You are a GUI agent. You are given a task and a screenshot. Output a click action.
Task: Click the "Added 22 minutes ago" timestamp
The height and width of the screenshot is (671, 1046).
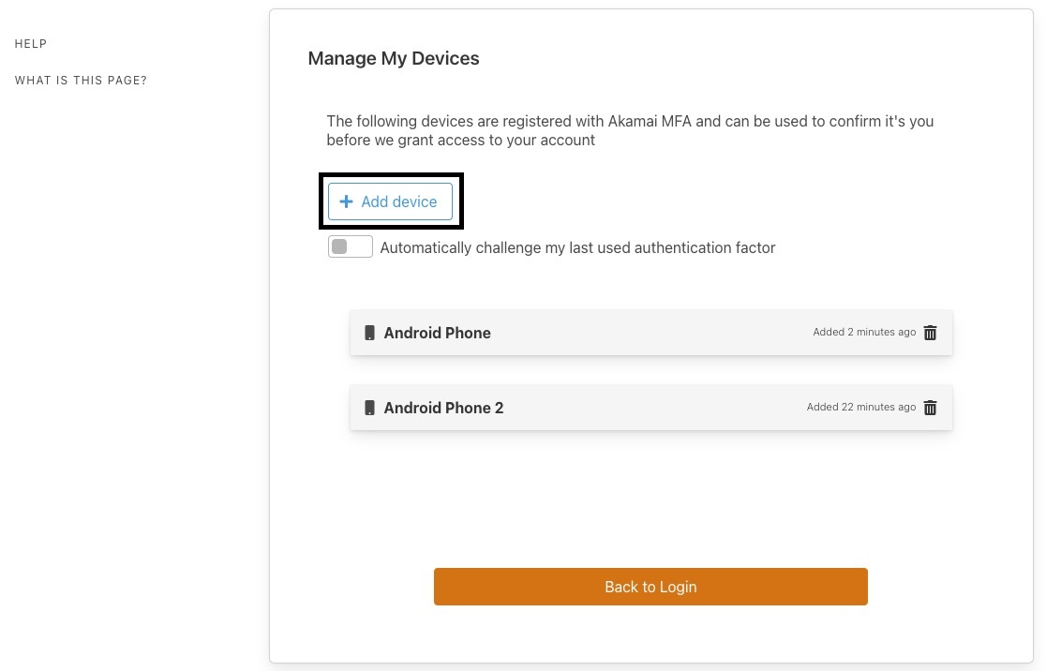pyautogui.click(x=861, y=408)
